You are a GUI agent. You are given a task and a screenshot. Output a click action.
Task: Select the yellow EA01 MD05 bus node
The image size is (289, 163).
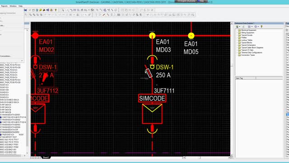tap(191, 36)
